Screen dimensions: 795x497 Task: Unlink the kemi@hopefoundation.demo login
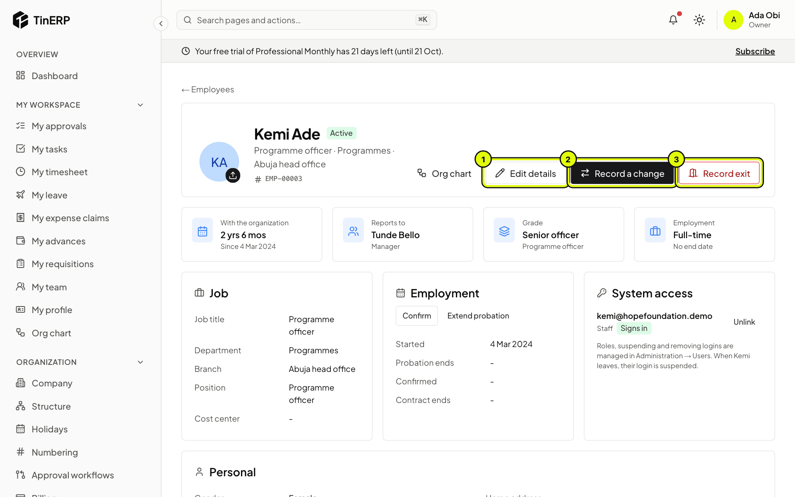[744, 322]
